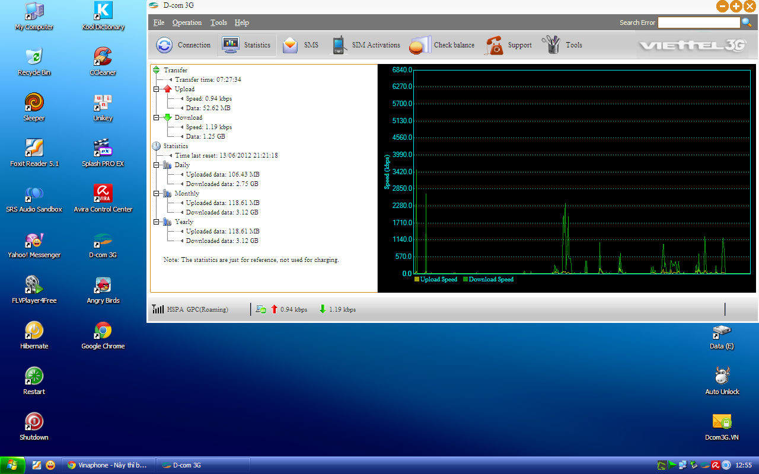759x474 pixels.
Task: Open the Tools menu in menu bar
Action: (219, 23)
